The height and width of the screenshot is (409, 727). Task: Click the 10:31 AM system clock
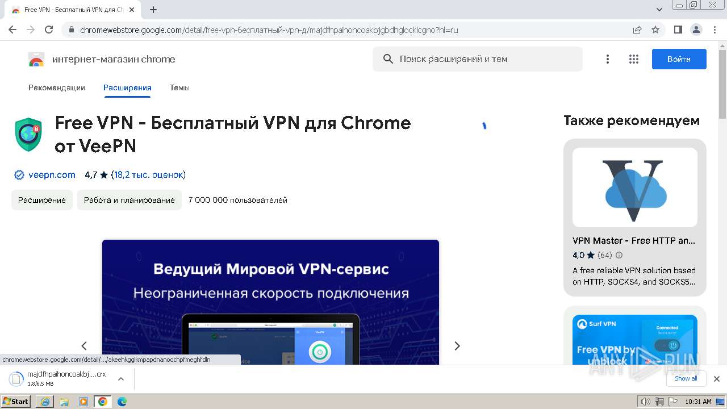698,402
